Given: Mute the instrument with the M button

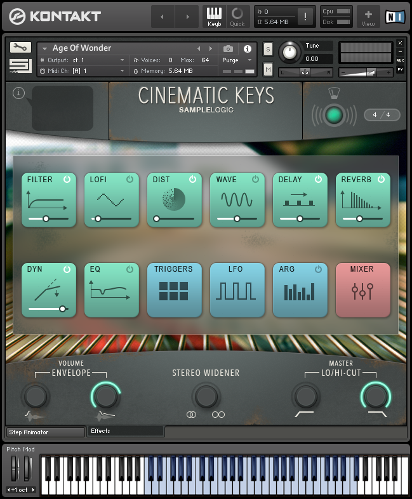Looking at the screenshot, I should (x=268, y=69).
